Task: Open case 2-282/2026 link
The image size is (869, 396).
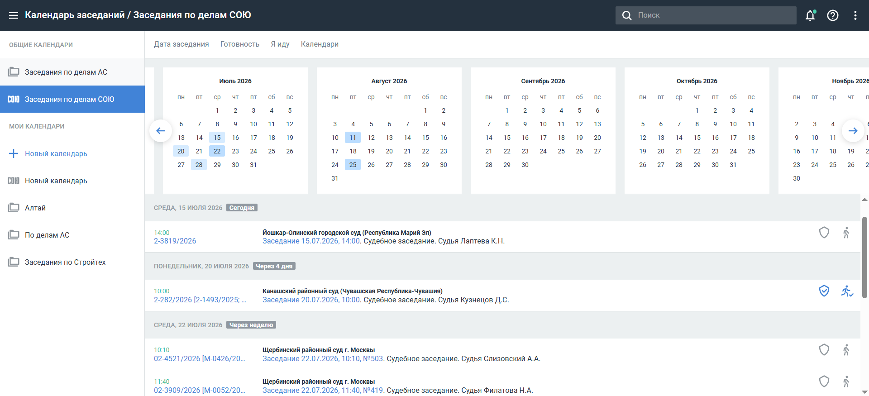Action: coord(200,300)
